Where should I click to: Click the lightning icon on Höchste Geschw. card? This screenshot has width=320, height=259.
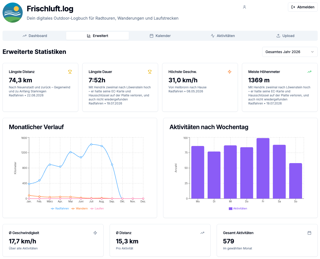coord(230,72)
